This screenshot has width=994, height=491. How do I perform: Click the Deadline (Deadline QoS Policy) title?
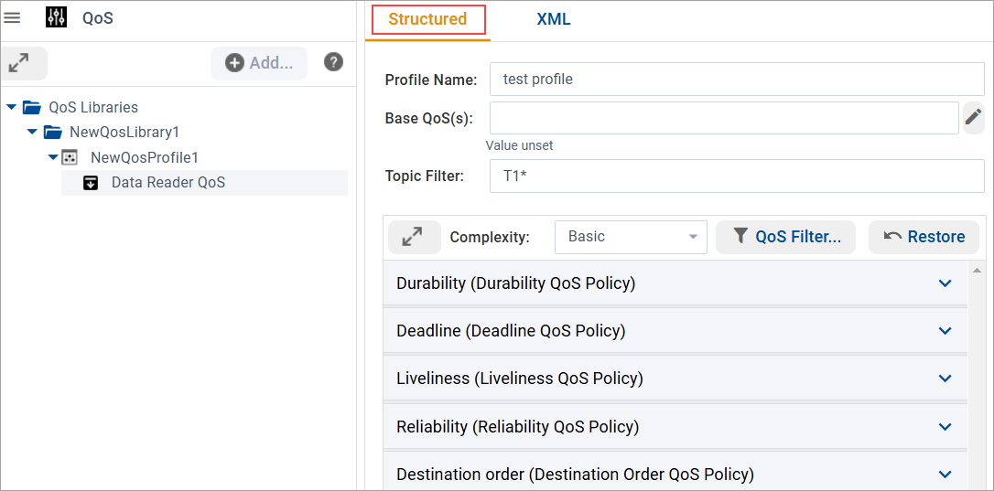click(511, 331)
